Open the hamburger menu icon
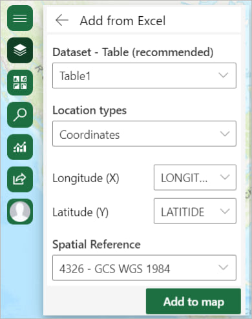252x319 pixels. (x=20, y=18)
